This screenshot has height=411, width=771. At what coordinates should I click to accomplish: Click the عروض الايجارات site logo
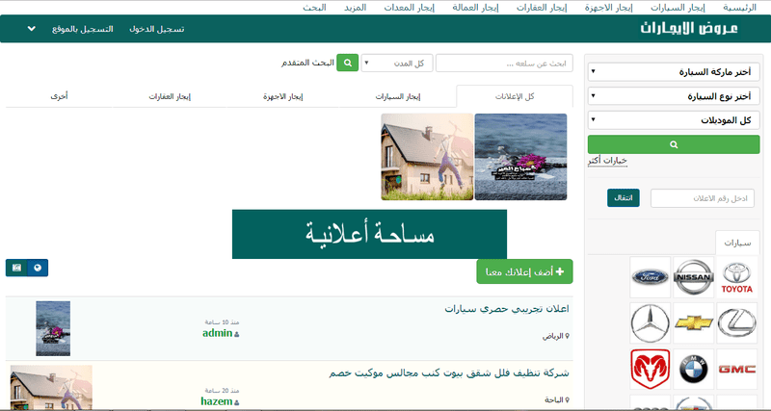(688, 28)
